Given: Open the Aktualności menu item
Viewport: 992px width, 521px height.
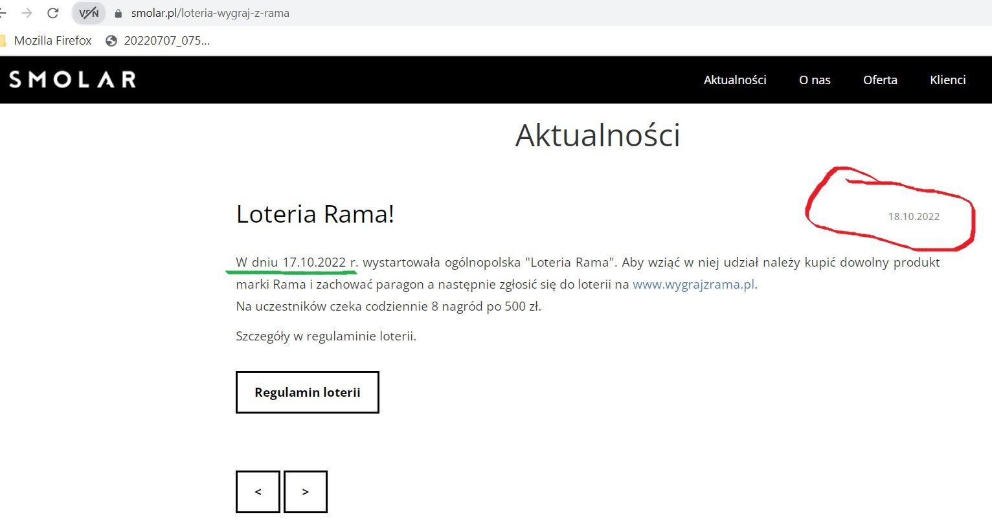Looking at the screenshot, I should (x=735, y=80).
